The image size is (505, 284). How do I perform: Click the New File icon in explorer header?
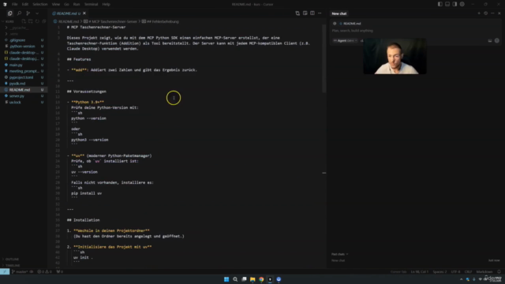tap(24, 21)
